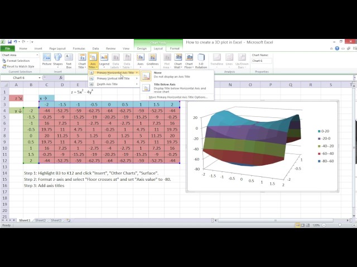Switch to the Home ribbon tab
357x267 pixels.
(23, 48)
